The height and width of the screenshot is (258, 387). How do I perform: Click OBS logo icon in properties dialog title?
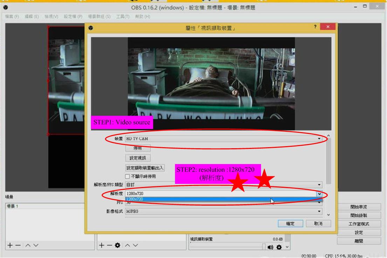(x=91, y=28)
